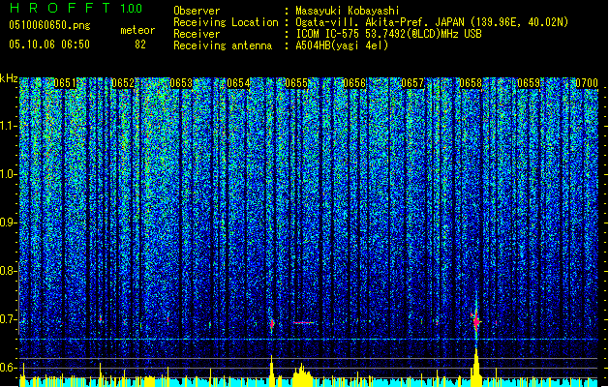Click the meteor count value 82

[x=140, y=45]
